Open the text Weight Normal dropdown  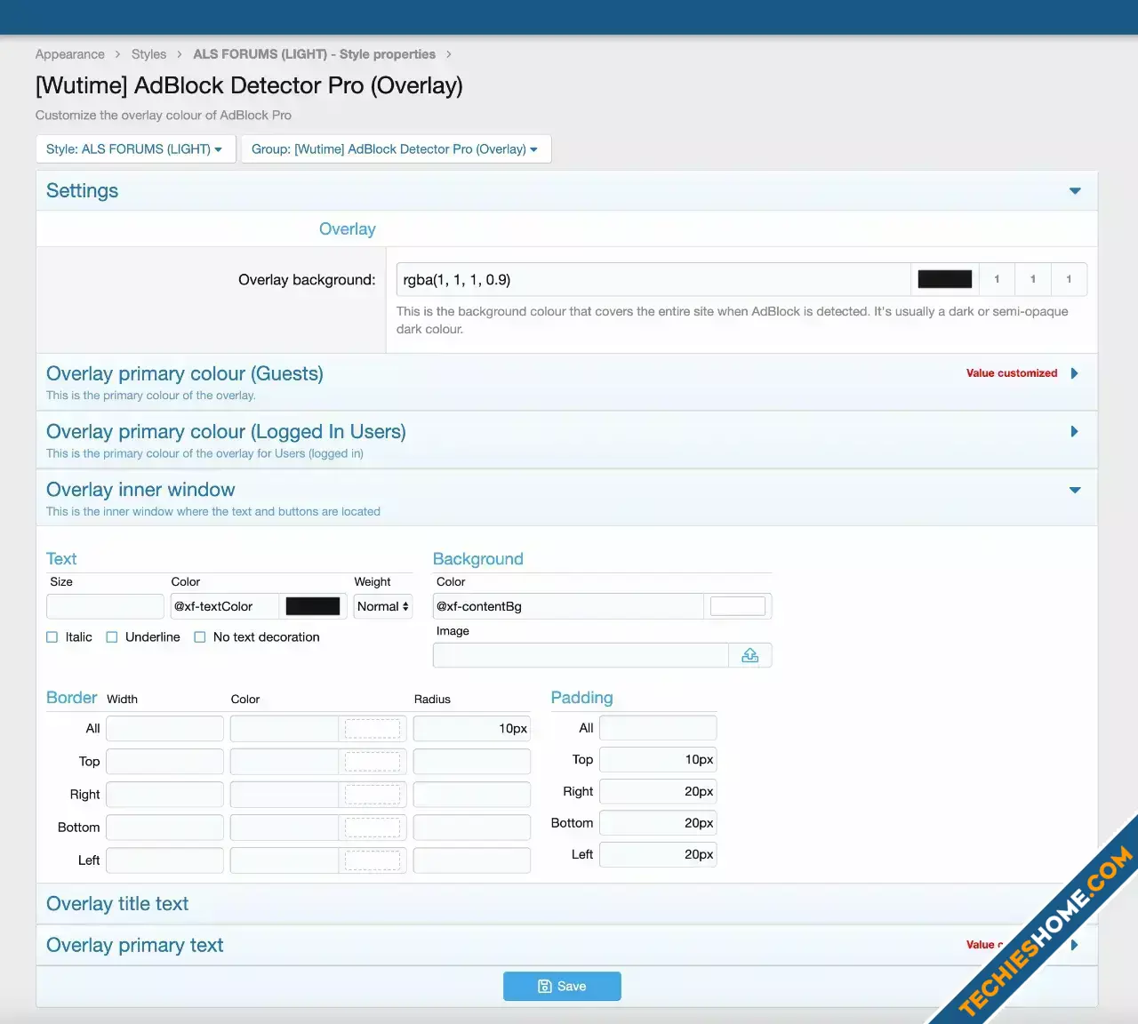click(383, 606)
